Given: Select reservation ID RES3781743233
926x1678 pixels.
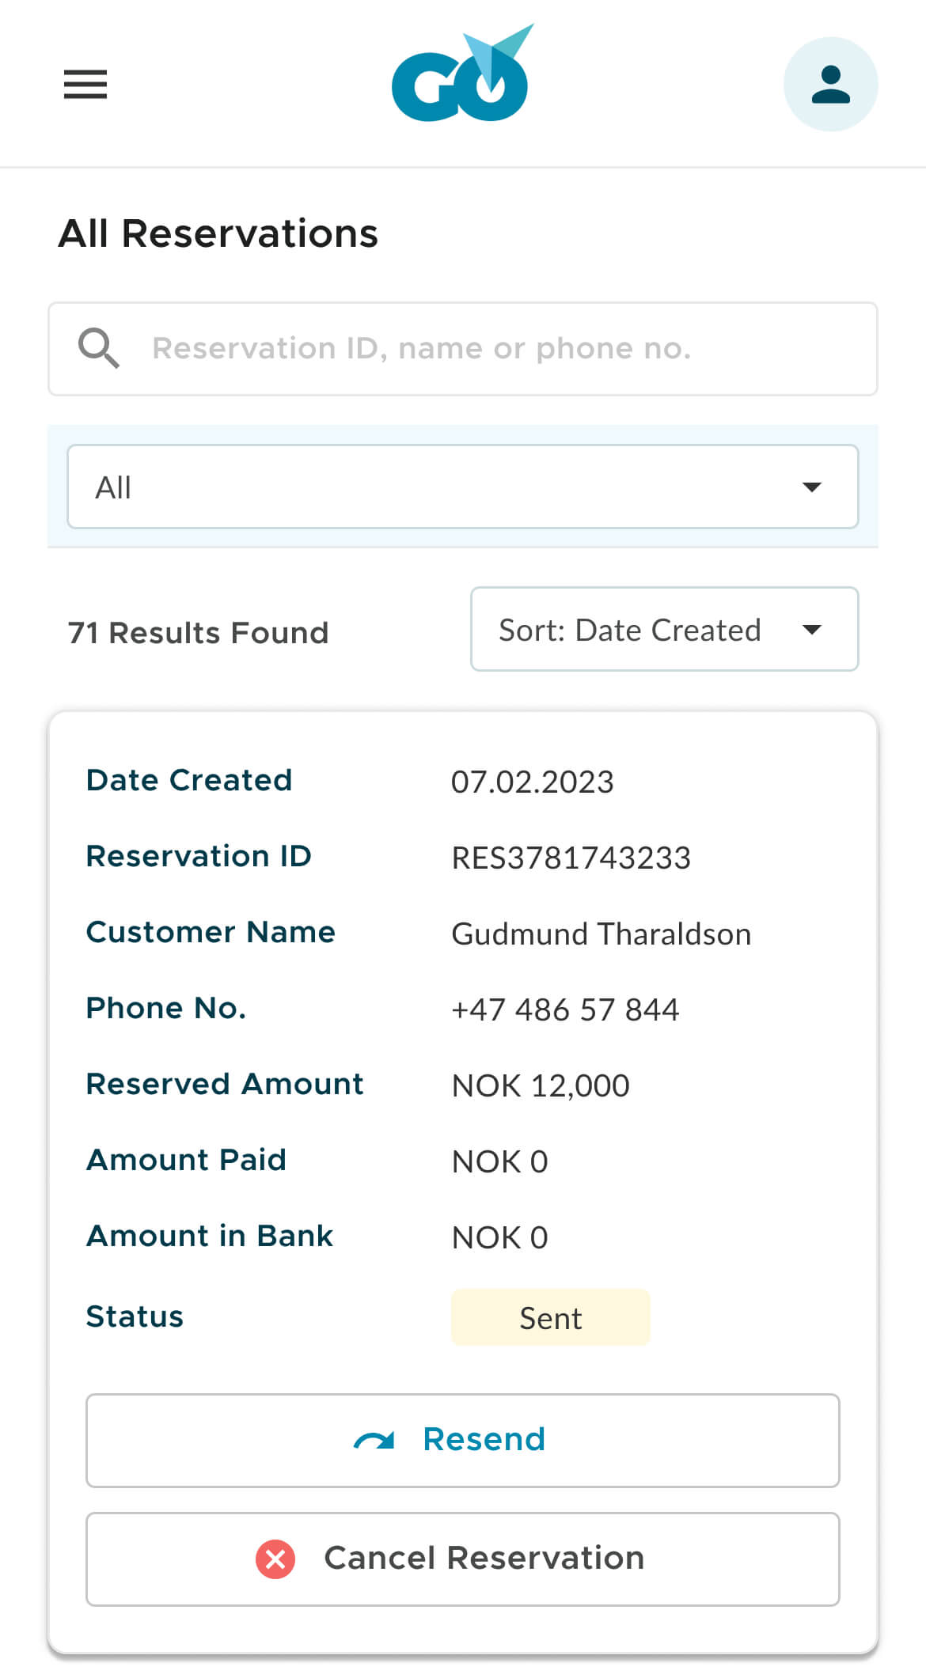Looking at the screenshot, I should coord(571,858).
